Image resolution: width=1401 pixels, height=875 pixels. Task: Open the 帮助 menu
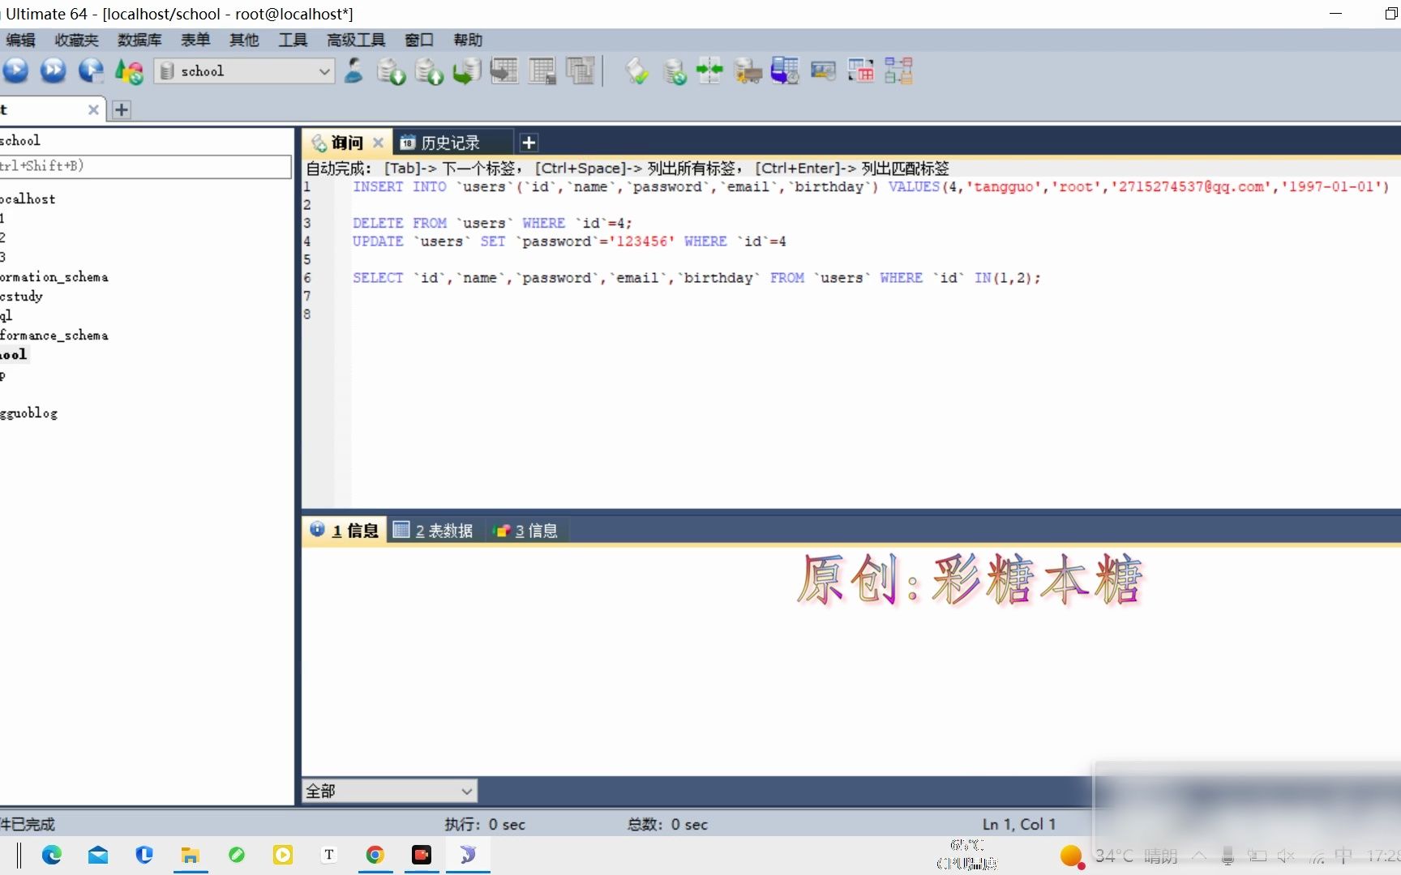(x=468, y=40)
